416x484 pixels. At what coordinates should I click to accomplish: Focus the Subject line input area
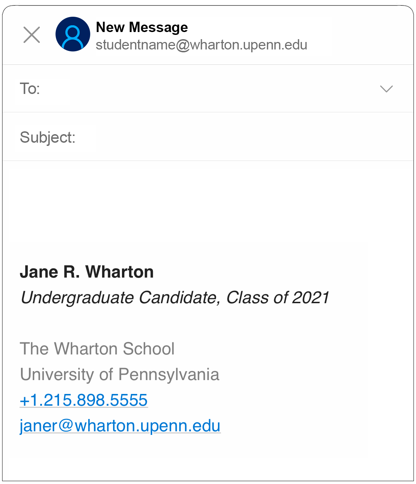coord(242,137)
